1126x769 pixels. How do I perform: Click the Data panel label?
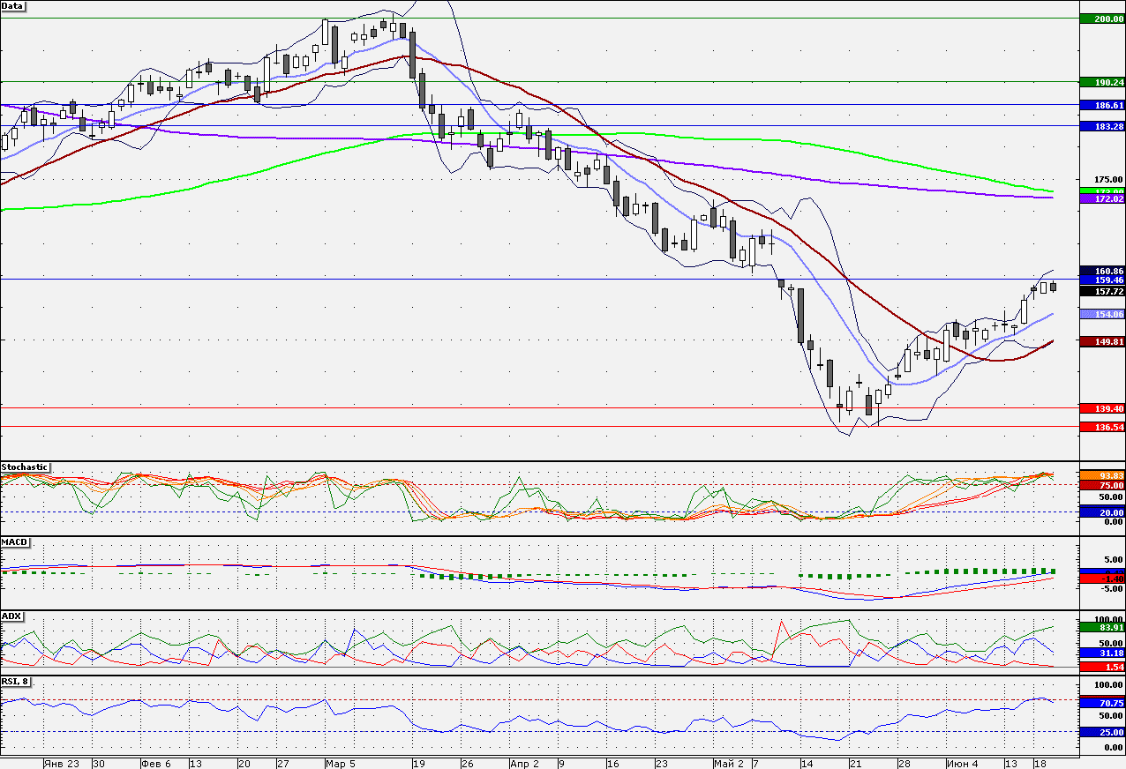click(13, 5)
